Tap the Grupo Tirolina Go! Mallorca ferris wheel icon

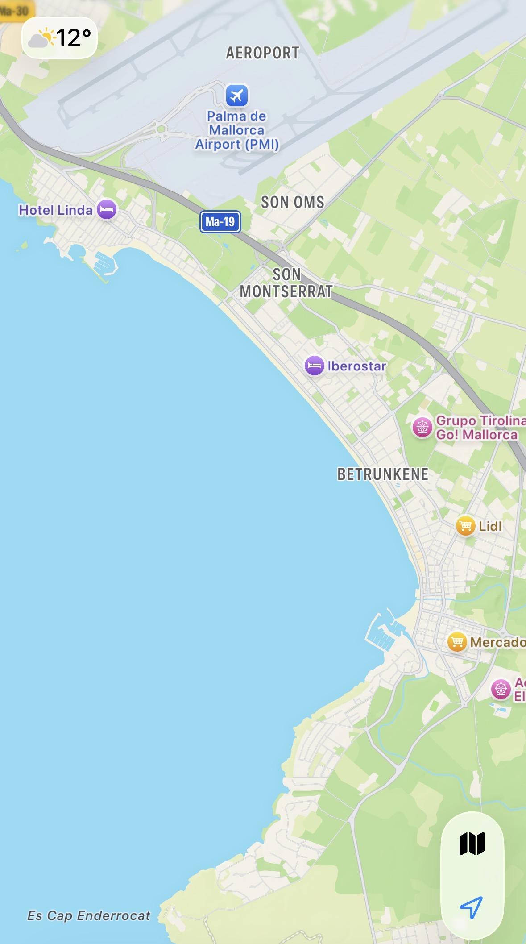422,427
